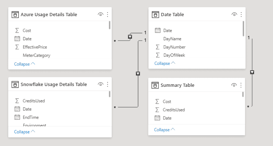Click the Summary Table header icon
The height and width of the screenshot is (146, 273).
155,85
